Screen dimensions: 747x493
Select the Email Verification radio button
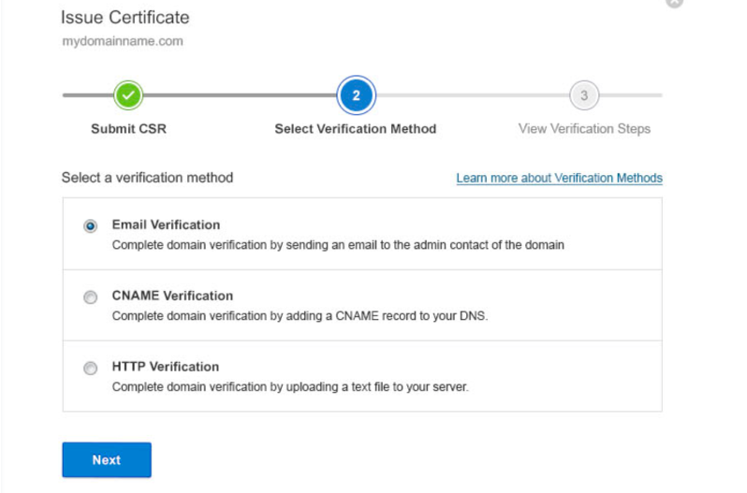pos(90,225)
